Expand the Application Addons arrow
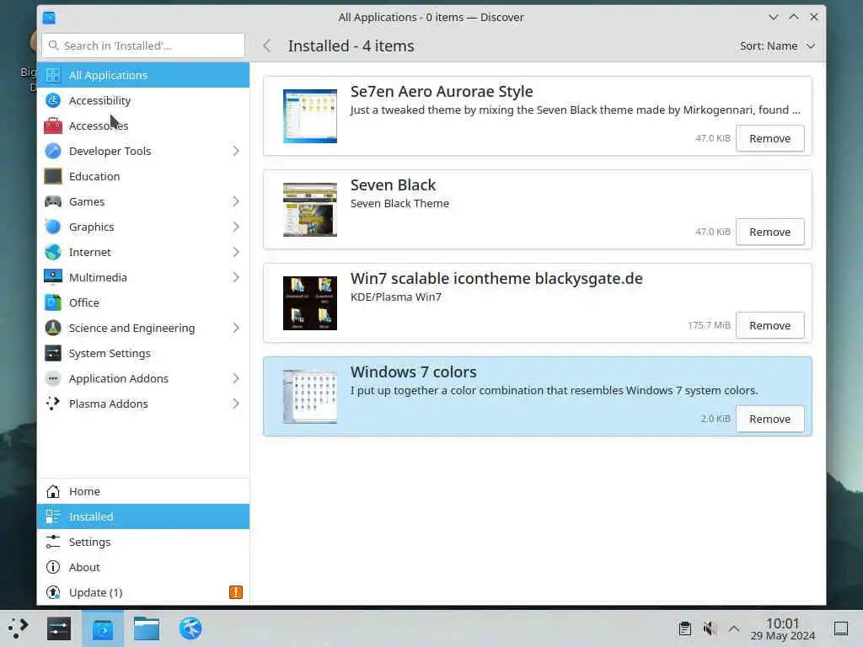This screenshot has height=647, width=863. [236, 378]
